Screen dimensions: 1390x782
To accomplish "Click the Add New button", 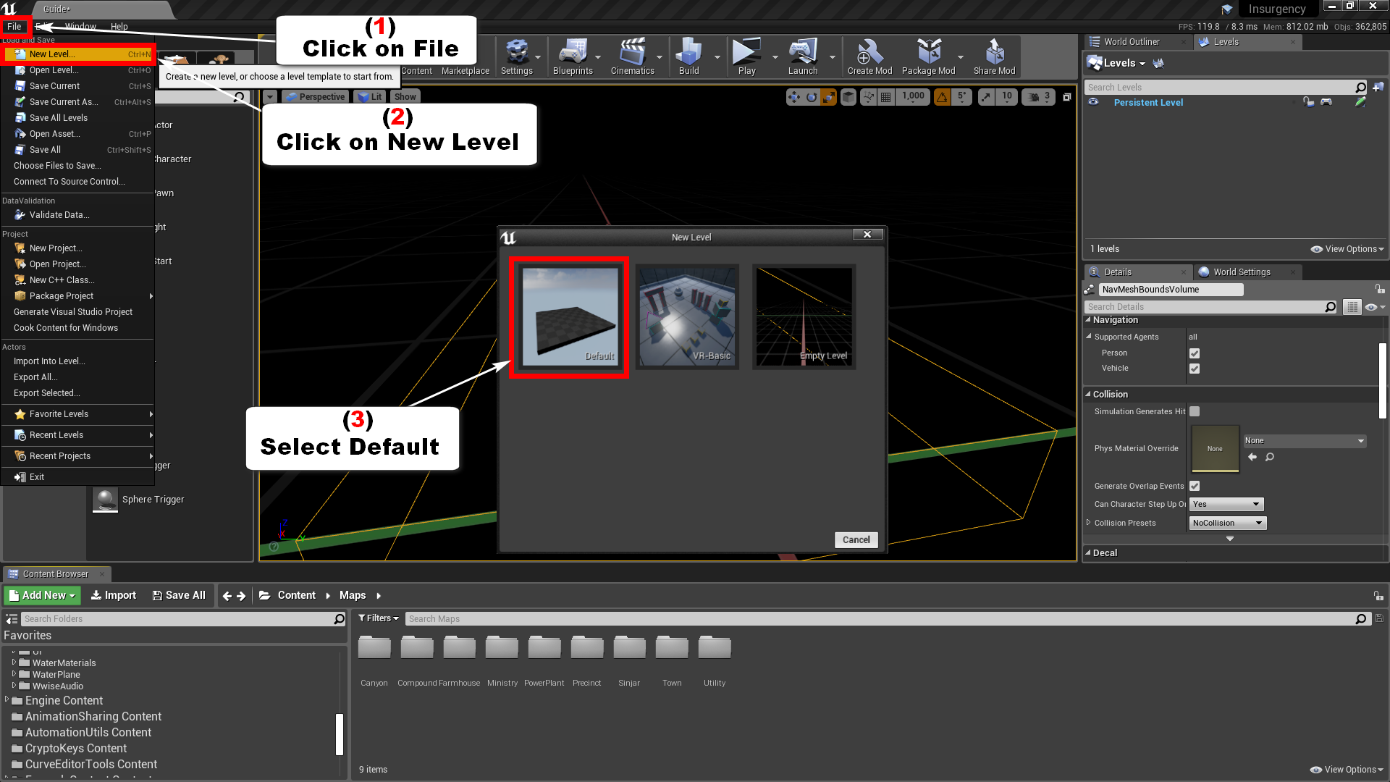I will (x=42, y=595).
